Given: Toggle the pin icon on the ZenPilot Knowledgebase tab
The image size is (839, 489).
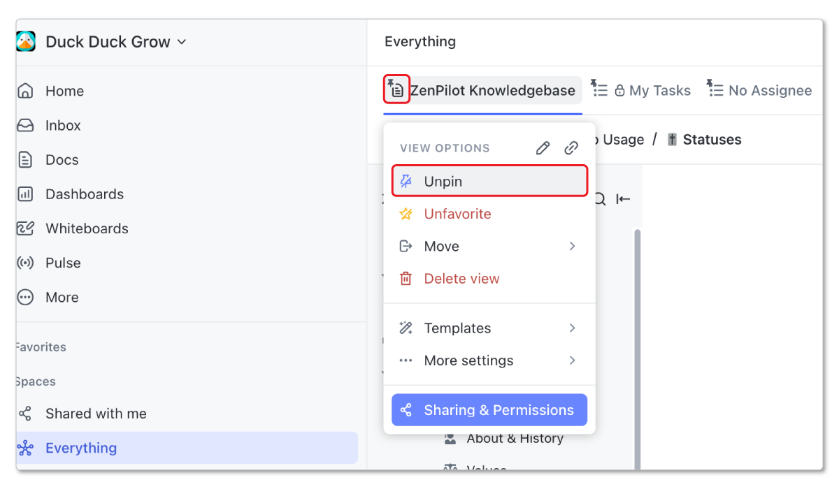Looking at the screenshot, I should coord(396,89).
